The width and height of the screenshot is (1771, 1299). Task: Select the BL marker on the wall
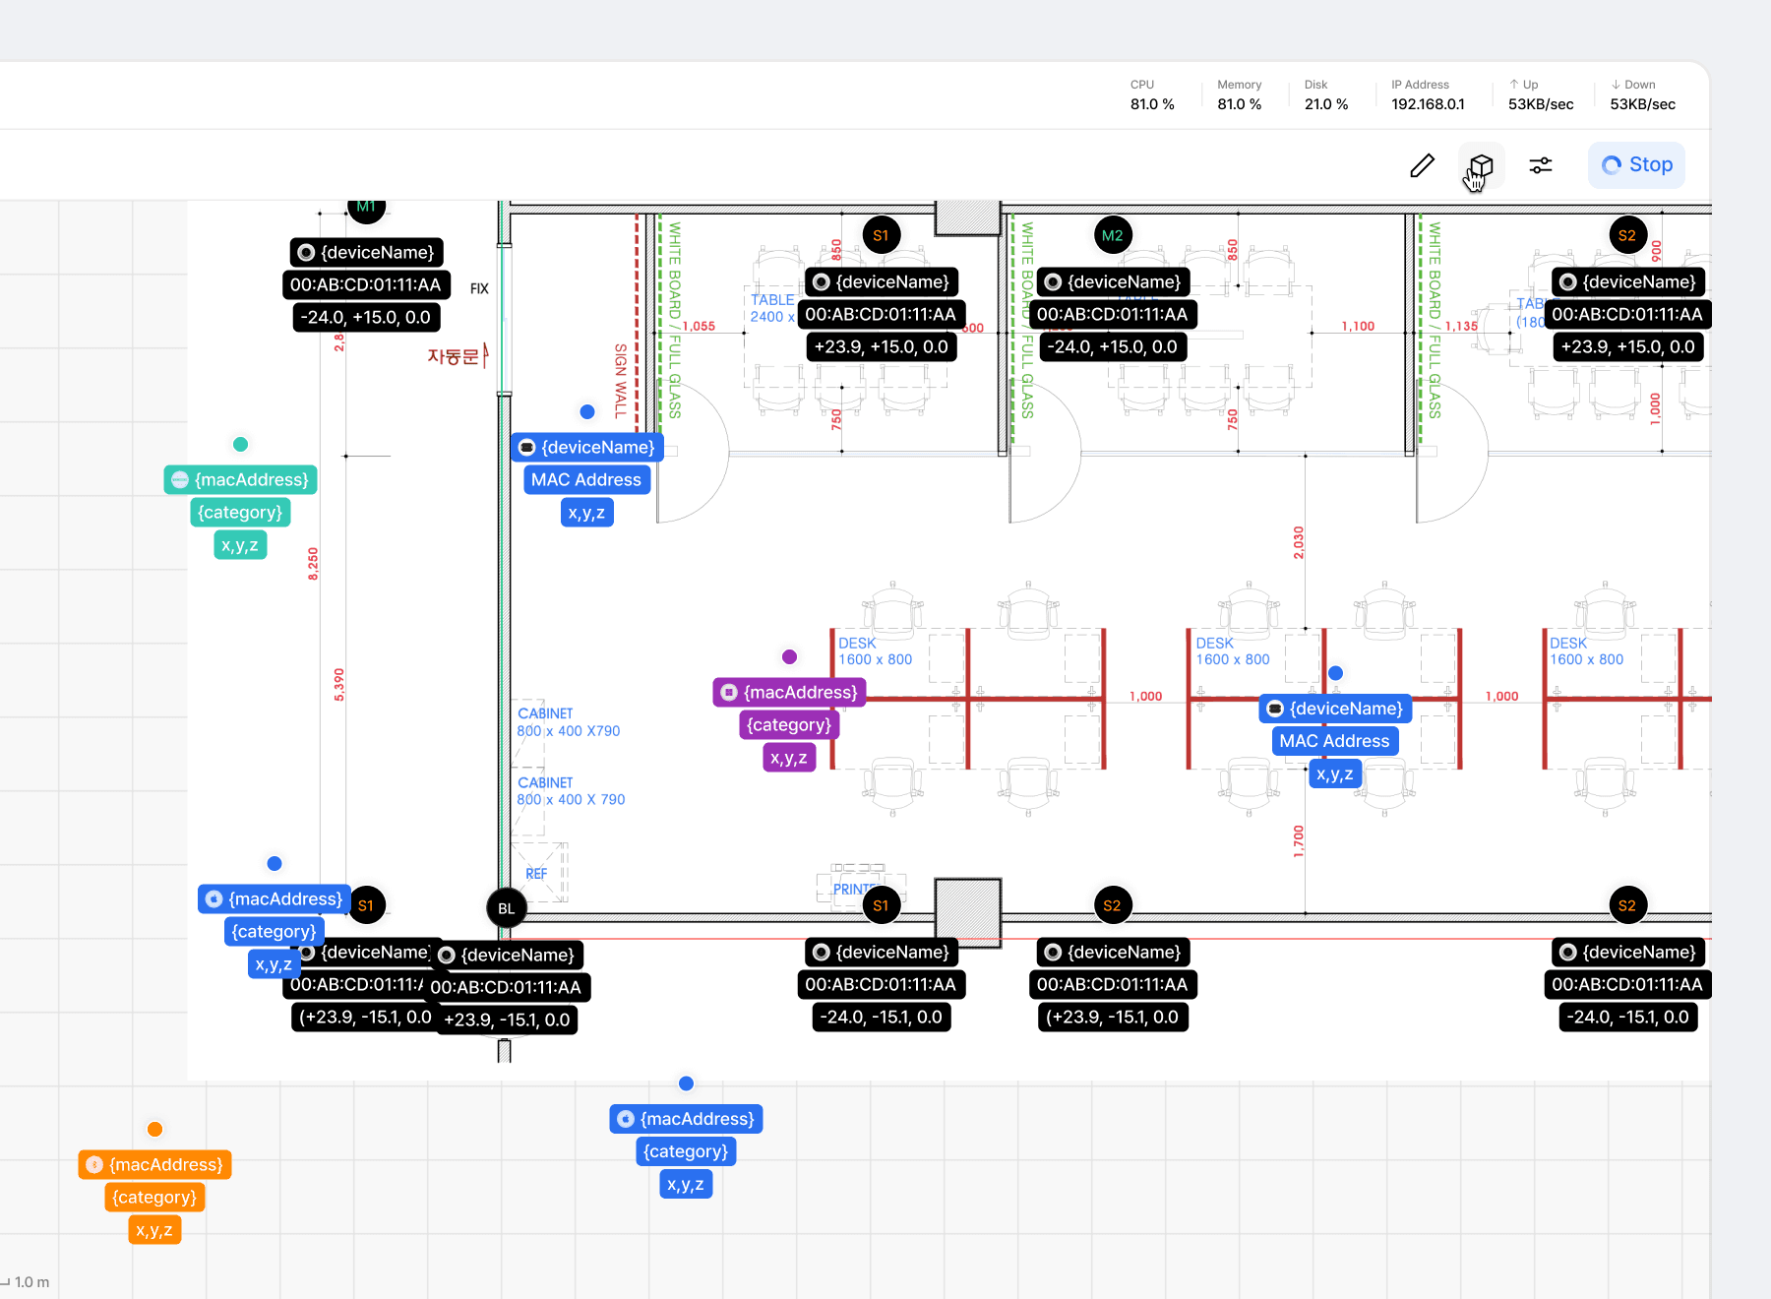coord(507,908)
